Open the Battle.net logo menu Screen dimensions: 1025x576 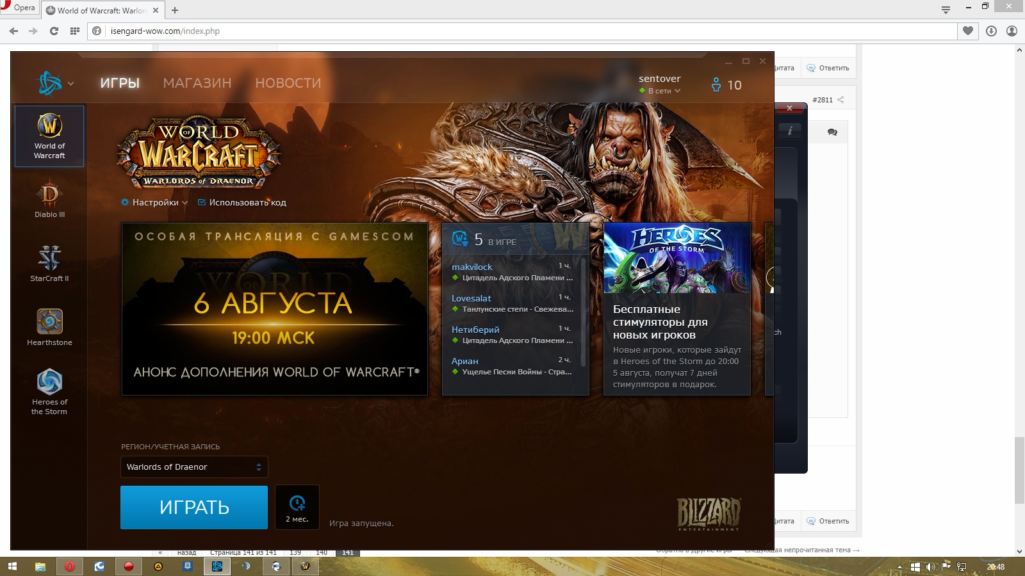point(56,83)
